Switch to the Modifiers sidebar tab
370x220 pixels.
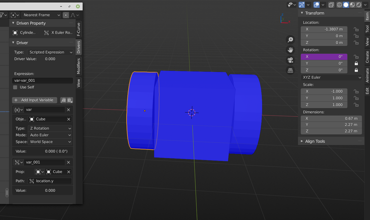pos(79,66)
